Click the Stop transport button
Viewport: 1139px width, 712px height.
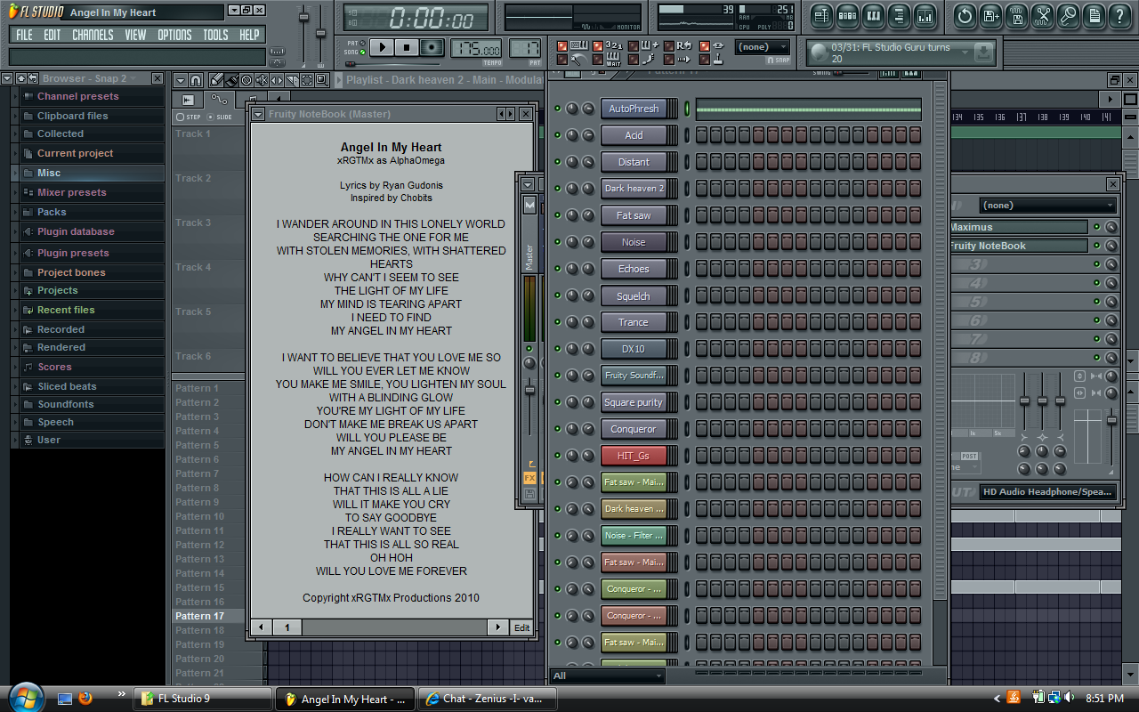coord(407,47)
